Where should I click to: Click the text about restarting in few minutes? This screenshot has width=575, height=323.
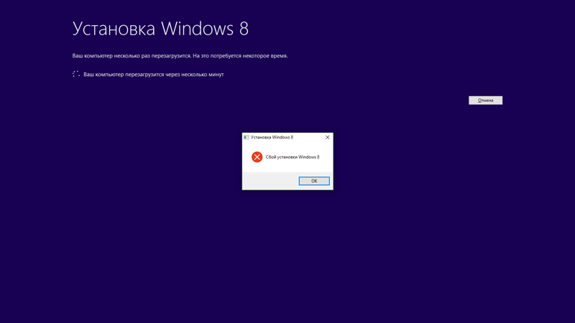(x=153, y=75)
